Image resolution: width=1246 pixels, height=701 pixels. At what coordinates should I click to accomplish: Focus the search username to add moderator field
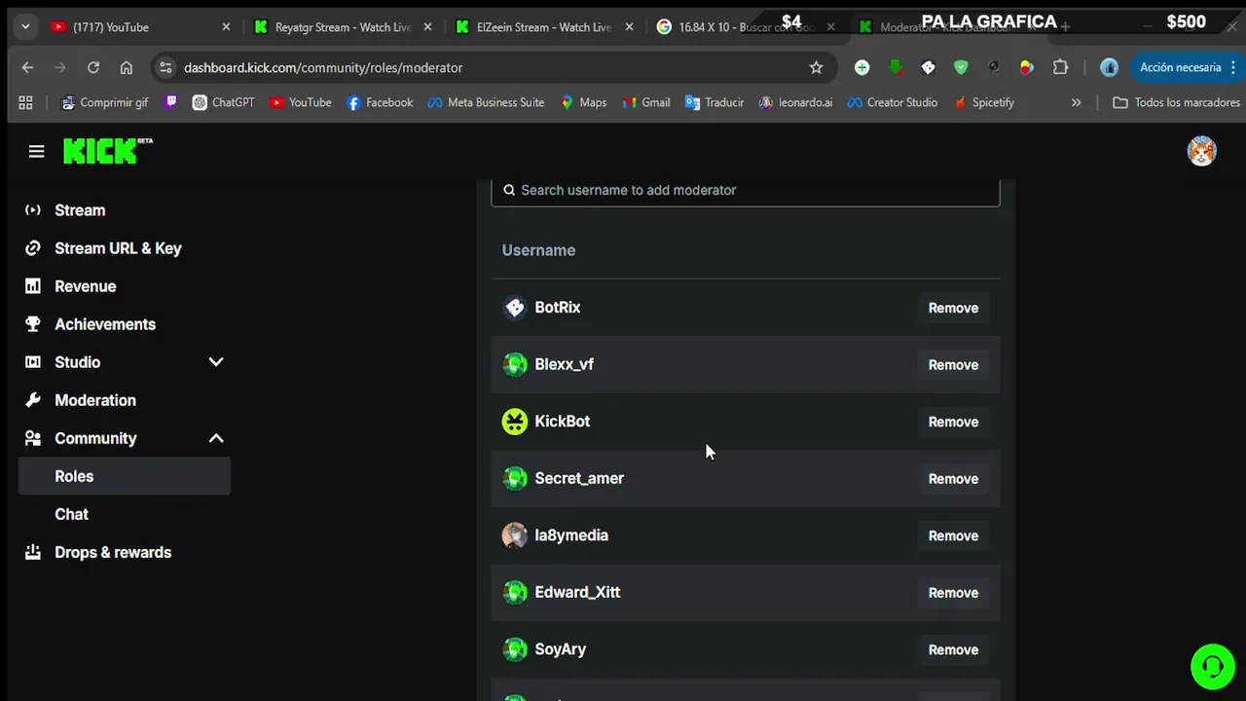point(746,191)
